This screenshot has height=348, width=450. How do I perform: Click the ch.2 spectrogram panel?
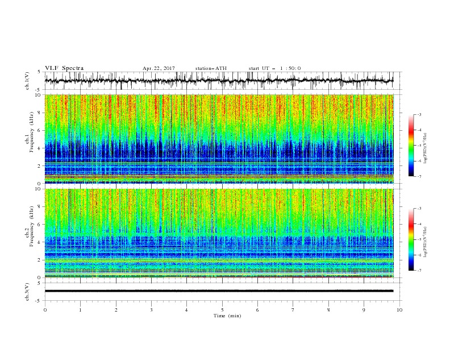point(219,233)
